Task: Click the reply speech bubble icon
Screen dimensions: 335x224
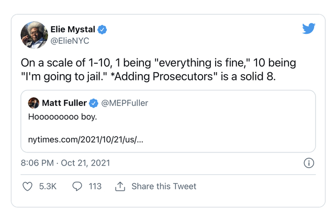Action: [77, 186]
